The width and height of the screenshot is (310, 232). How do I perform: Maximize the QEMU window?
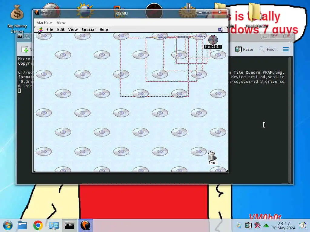tap(208, 12)
